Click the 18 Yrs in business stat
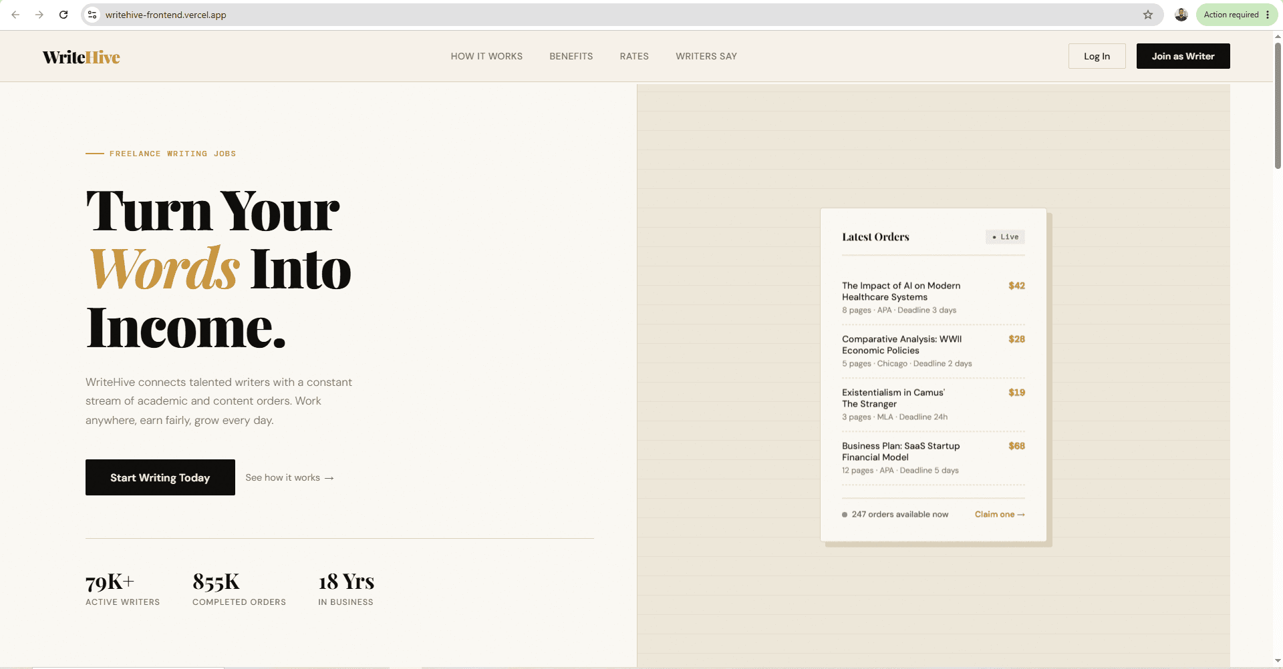This screenshot has height=669, width=1283. [346, 588]
